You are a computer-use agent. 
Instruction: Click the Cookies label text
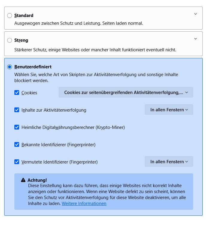pos(29,93)
